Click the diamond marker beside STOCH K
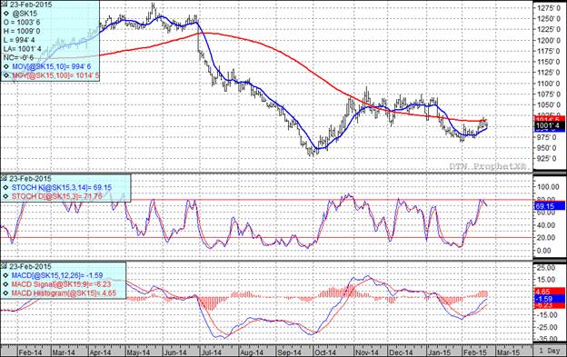This screenshot has width=567, height=357. coord(6,187)
